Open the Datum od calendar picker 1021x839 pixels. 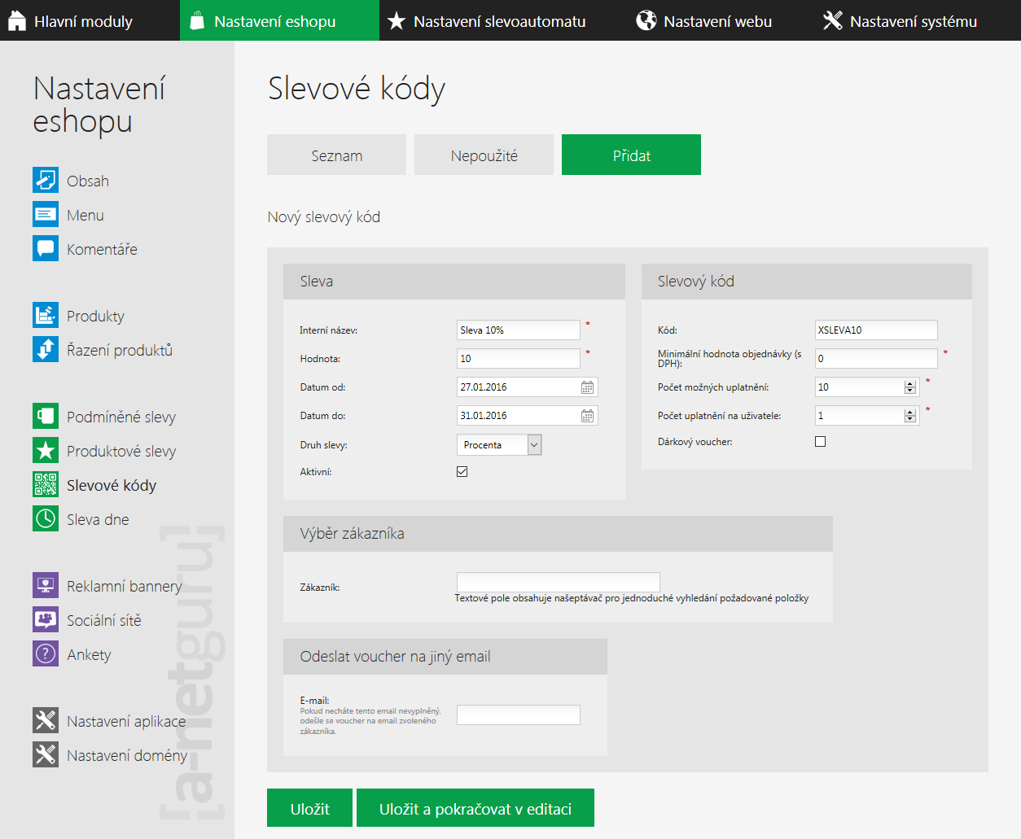[x=587, y=387]
